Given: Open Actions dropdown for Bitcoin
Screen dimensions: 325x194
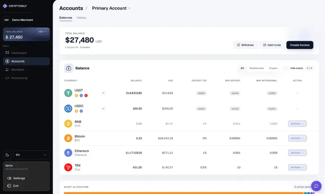Looking at the screenshot, I should (297, 138).
